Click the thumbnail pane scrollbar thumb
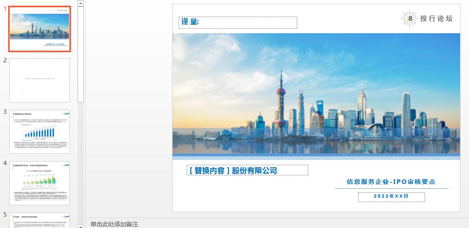Viewport: 469px width, 228px height. [80, 55]
